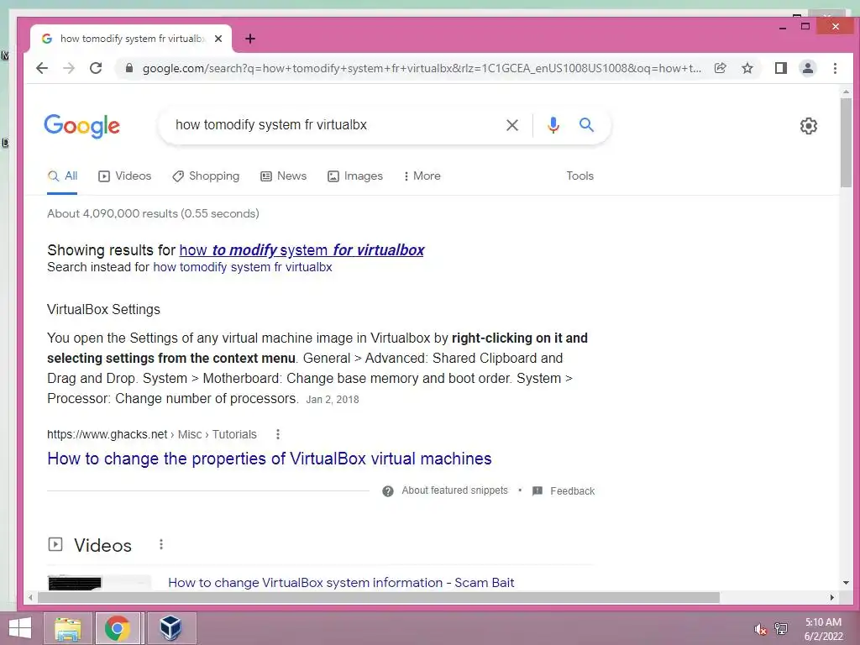Switch to the News search tab
The width and height of the screenshot is (860, 645).
(x=284, y=176)
